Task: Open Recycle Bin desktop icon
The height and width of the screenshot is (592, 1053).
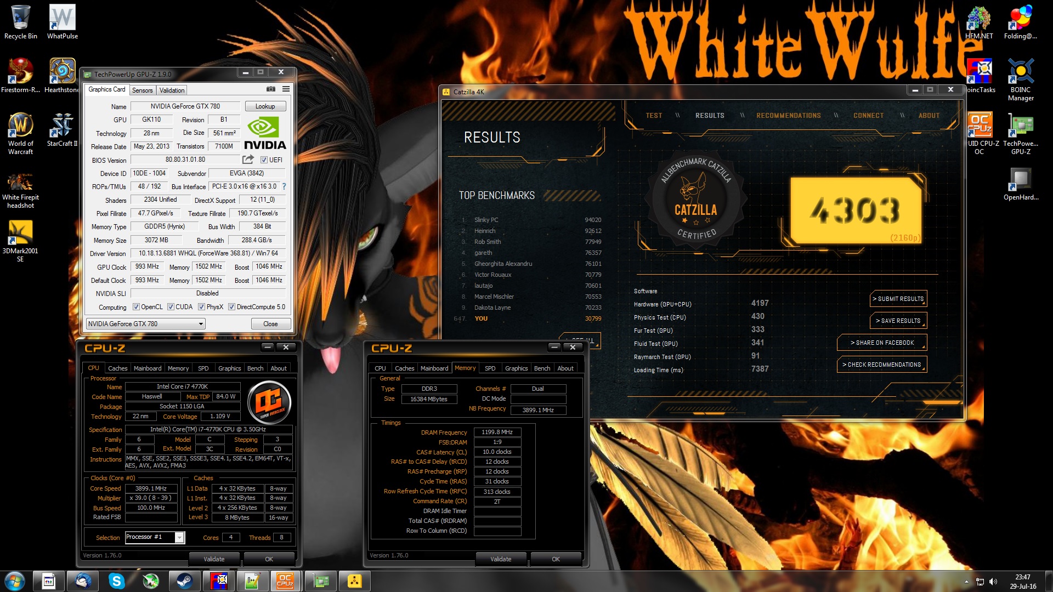Action: [x=21, y=22]
